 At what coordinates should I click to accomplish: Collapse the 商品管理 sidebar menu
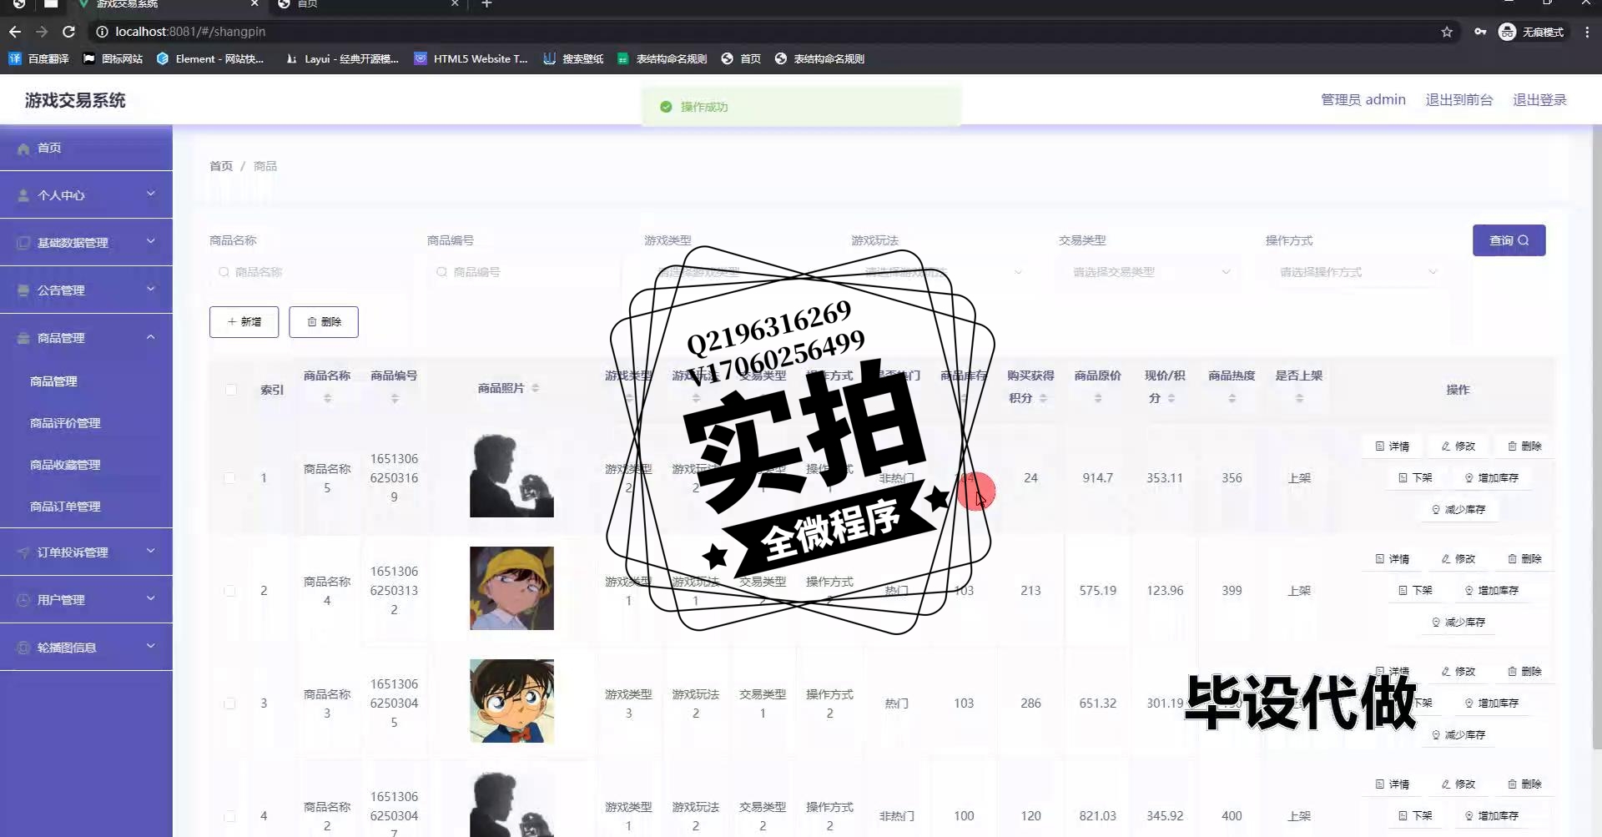(x=86, y=338)
